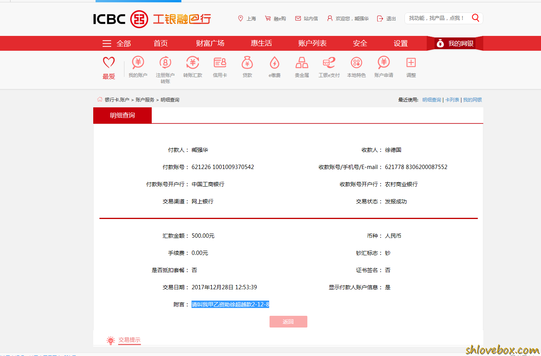The width and height of the screenshot is (541, 356).
Task: Click the 农村商业银行 text
Action: pos(401,184)
